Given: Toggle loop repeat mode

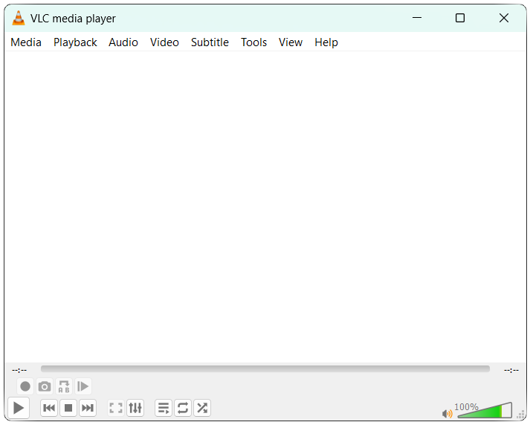Looking at the screenshot, I should coord(183,408).
